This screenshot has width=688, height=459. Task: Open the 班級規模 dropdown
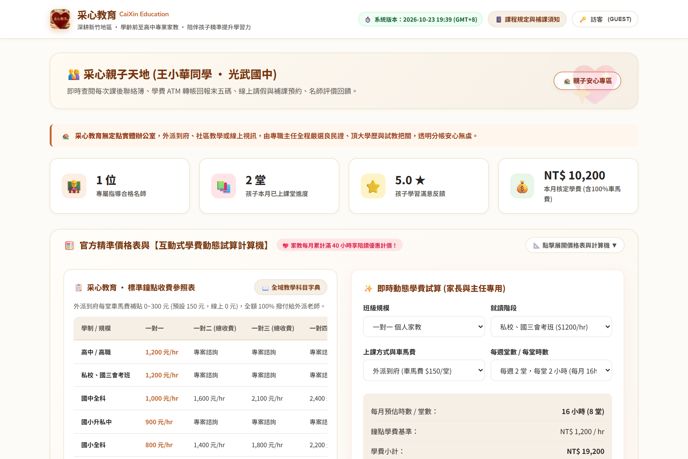pyautogui.click(x=424, y=327)
